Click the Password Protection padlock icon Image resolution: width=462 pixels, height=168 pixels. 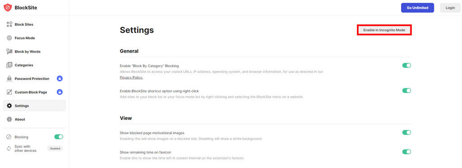pyautogui.click(x=9, y=78)
